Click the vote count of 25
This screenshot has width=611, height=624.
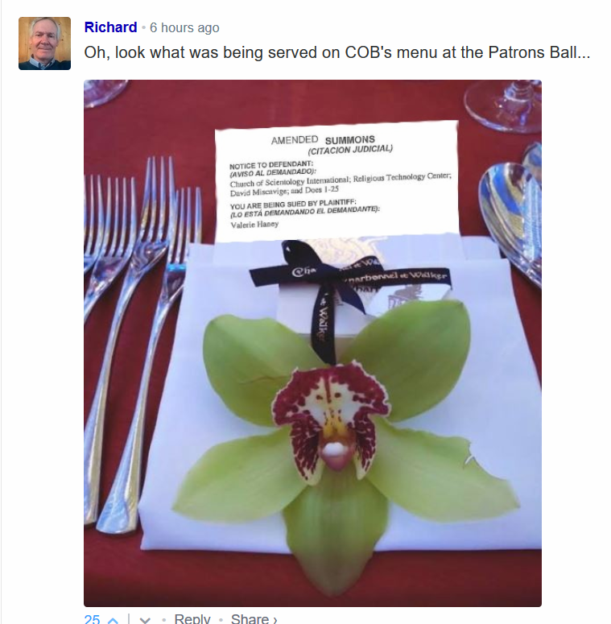pyautogui.click(x=92, y=619)
